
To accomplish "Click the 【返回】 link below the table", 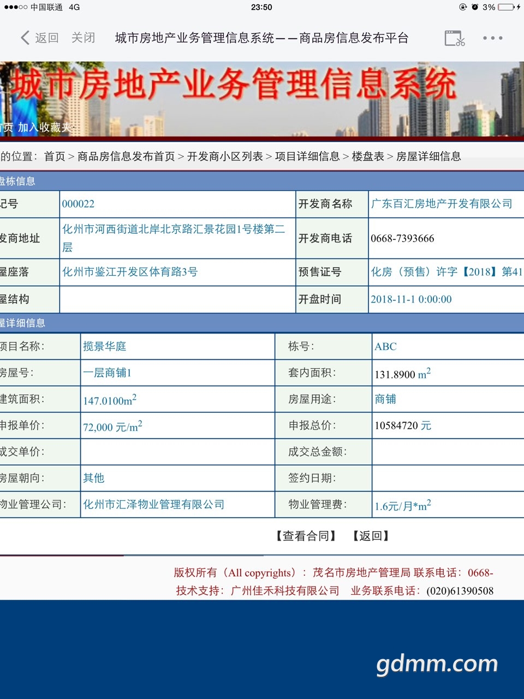I will point(371,536).
